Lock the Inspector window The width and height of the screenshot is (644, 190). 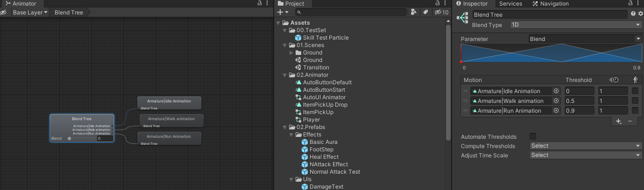[x=630, y=4]
